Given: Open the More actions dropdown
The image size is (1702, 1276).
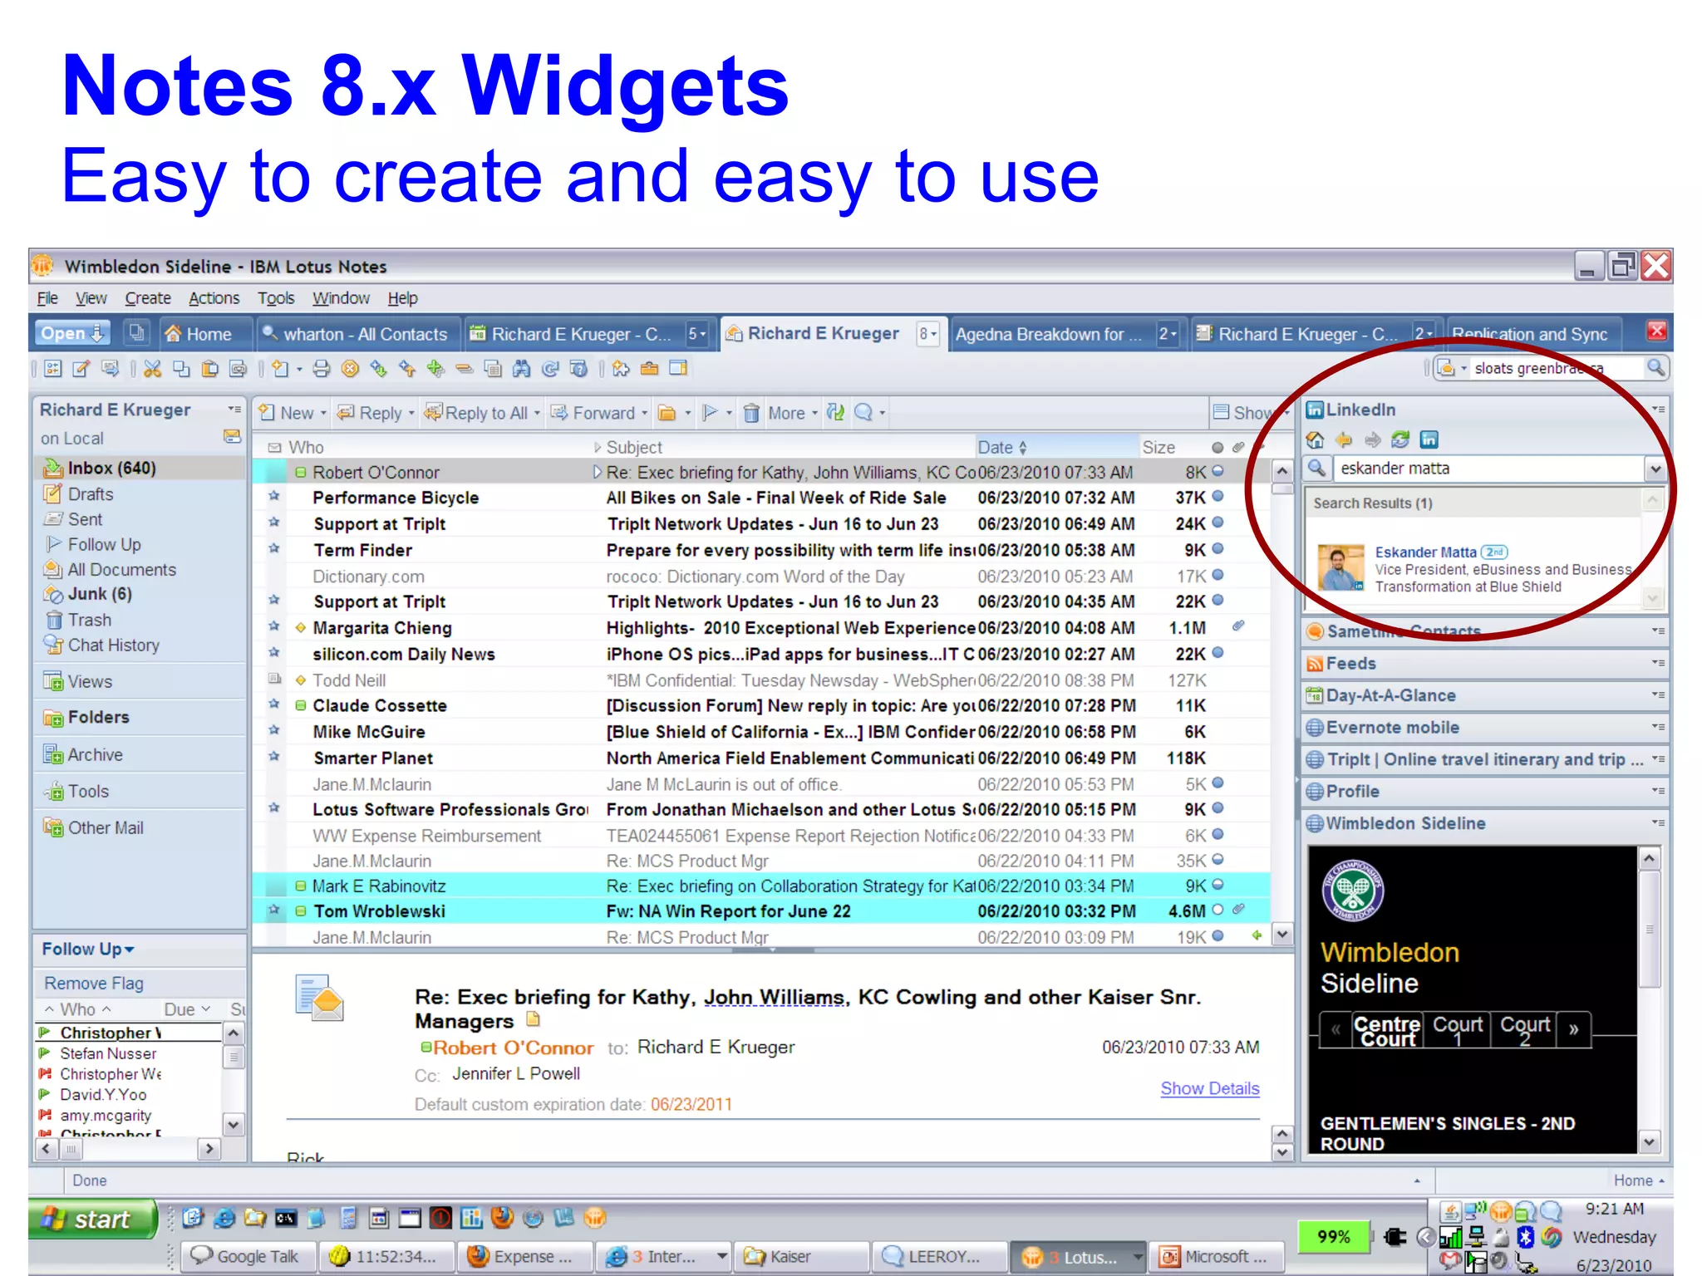Looking at the screenshot, I should click(792, 413).
